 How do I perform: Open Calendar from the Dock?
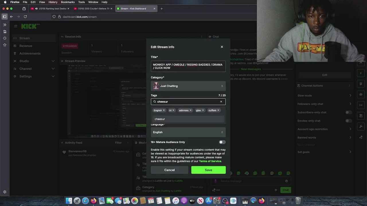pos(151,201)
